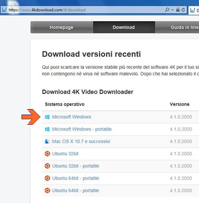199x203 pixels.
Task: Click the Versione column header
Action: [180, 104]
